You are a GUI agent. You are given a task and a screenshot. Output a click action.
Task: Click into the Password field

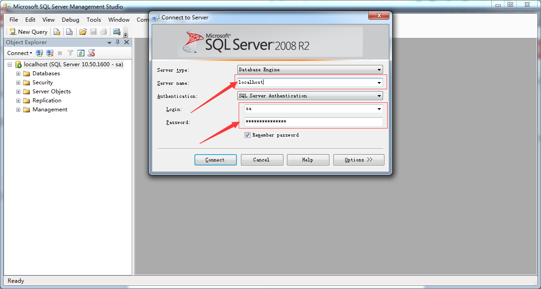click(314, 122)
